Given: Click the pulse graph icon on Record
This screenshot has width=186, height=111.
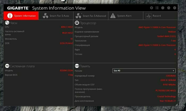Looking at the screenshot, I should click(149, 16).
